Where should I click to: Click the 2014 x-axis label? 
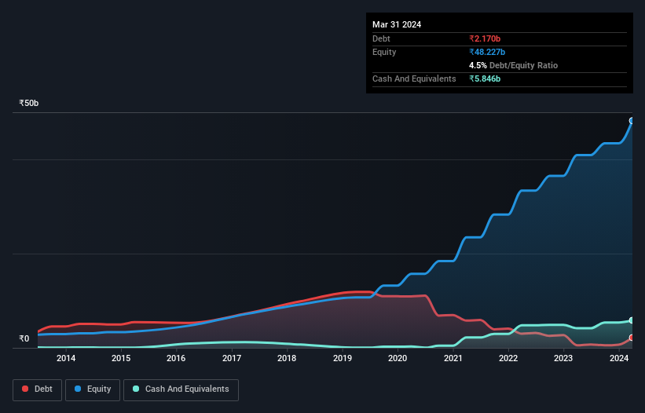(66, 358)
